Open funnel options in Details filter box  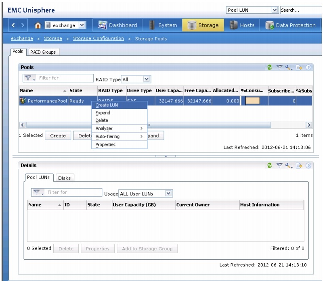(x=38, y=192)
